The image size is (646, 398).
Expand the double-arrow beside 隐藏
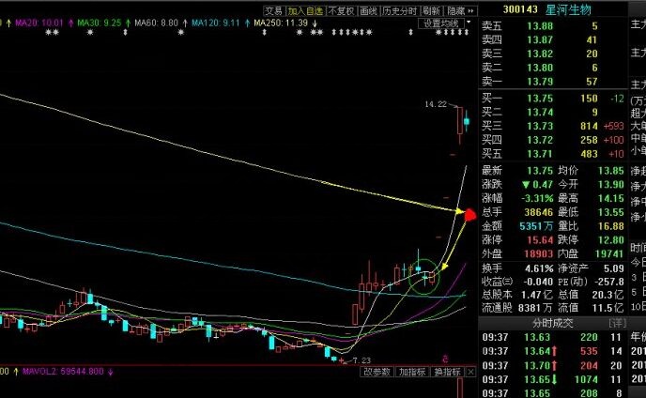pyautogui.click(x=472, y=10)
